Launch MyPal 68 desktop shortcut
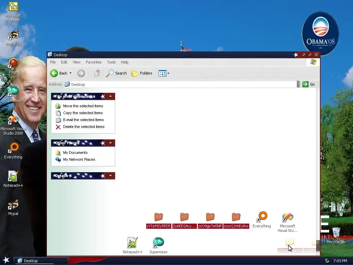Image resolution: width=353 pixels, height=265 pixels. coord(13,38)
